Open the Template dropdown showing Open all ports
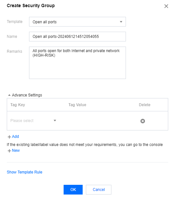The width and height of the screenshot is (175, 201). (x=77, y=22)
